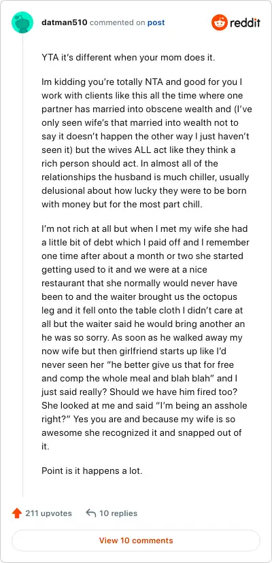The height and width of the screenshot is (563, 272).
Task: Click the "211 upvotes" count label
Action: (x=48, y=513)
